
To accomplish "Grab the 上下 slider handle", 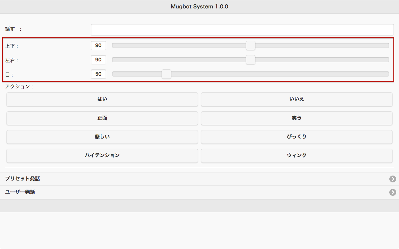I will (251, 45).
